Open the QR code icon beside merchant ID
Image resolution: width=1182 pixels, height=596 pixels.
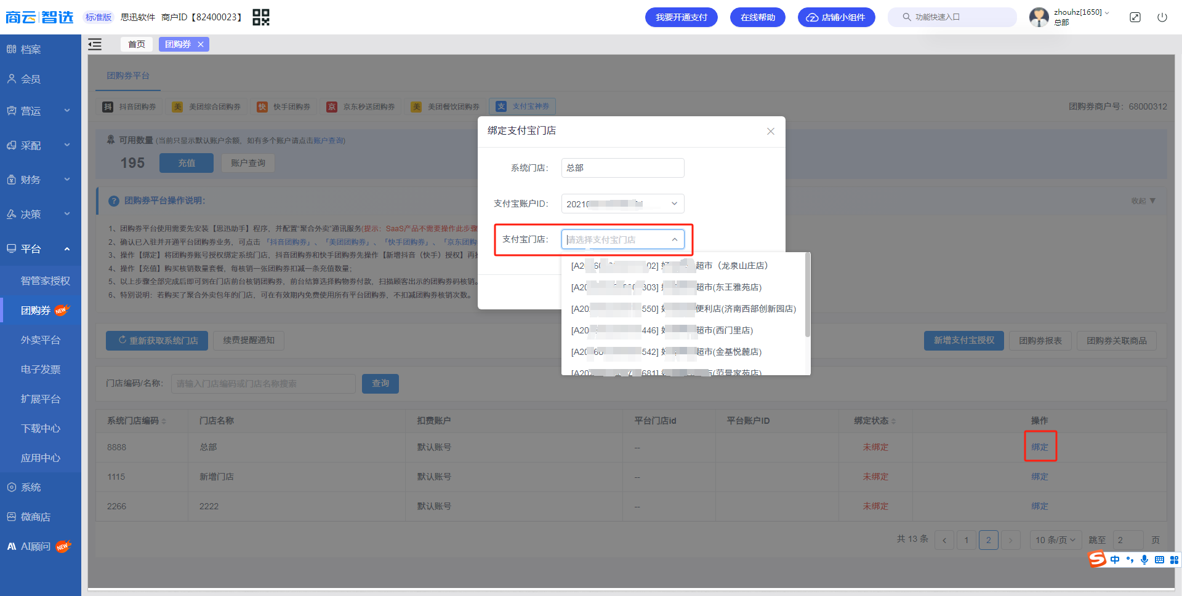(x=261, y=17)
